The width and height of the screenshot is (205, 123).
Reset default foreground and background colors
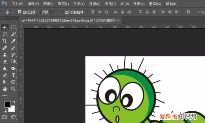5,111
